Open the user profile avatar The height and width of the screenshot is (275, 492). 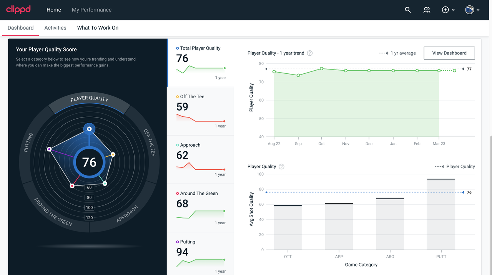pos(469,10)
